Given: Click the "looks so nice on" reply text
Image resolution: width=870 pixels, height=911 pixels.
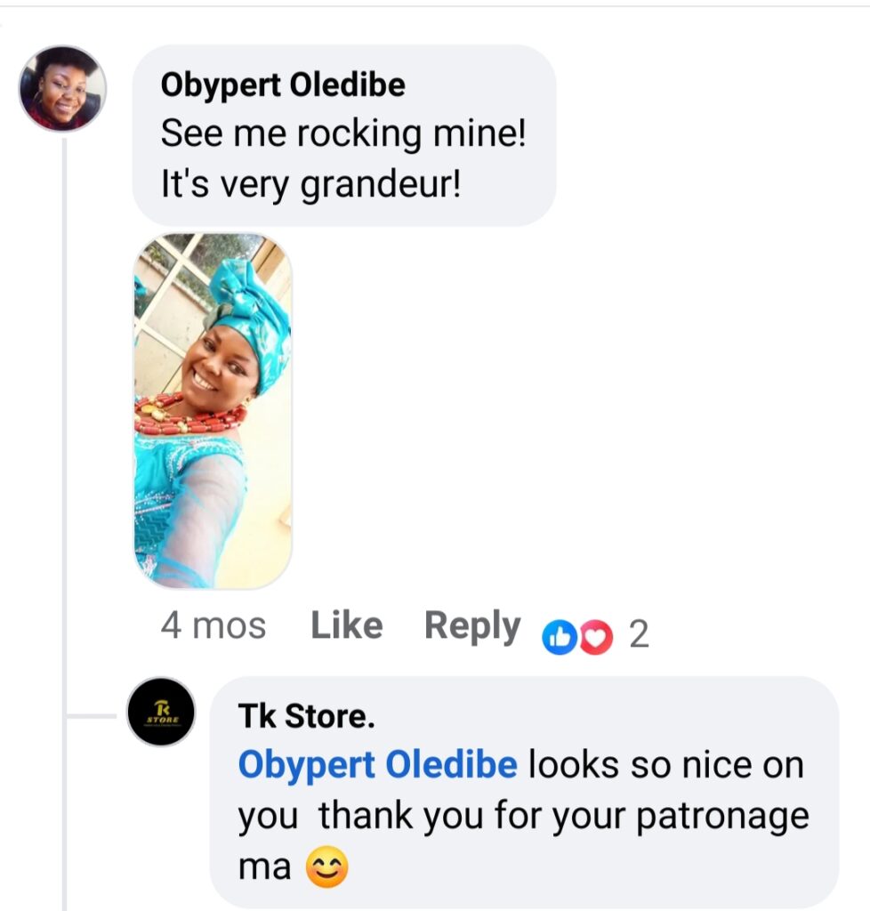Looking at the screenshot, I should (x=666, y=766).
